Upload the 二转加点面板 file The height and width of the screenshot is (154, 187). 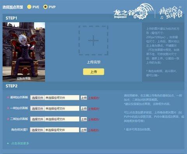tap(84, 119)
